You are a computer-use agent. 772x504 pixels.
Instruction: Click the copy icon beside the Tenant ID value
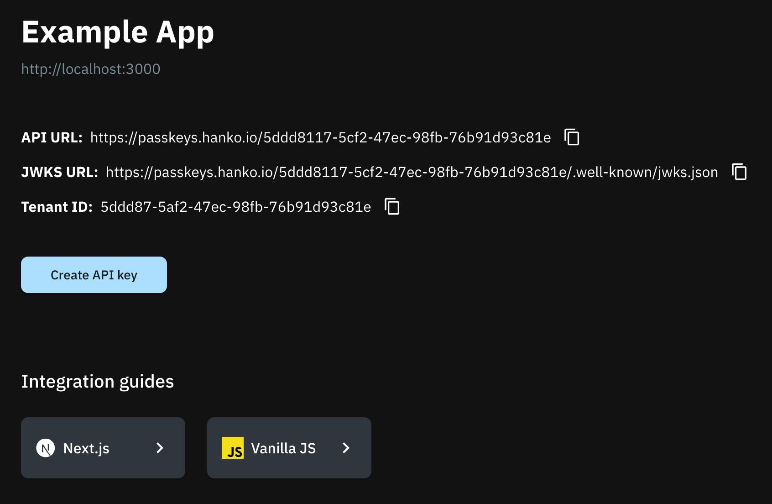392,207
